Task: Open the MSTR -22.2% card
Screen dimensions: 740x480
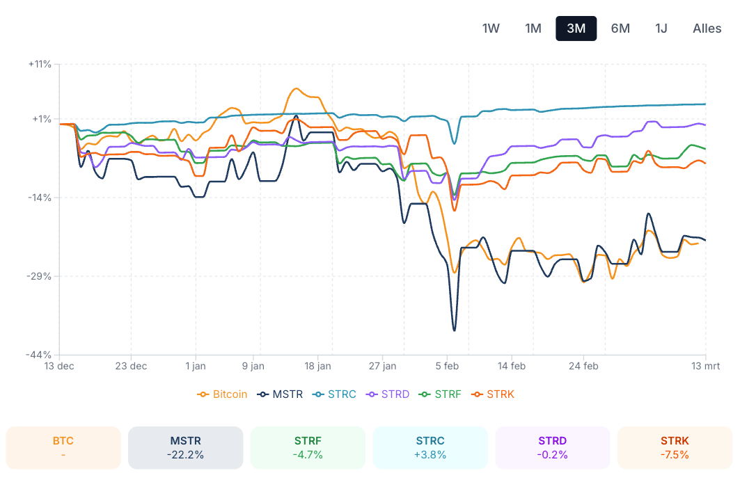Action: click(x=185, y=447)
